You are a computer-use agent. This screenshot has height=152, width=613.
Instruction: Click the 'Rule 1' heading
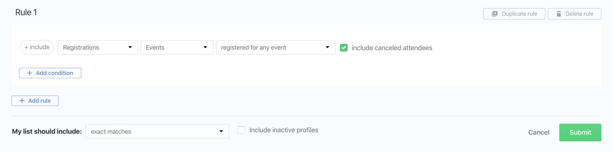point(26,13)
